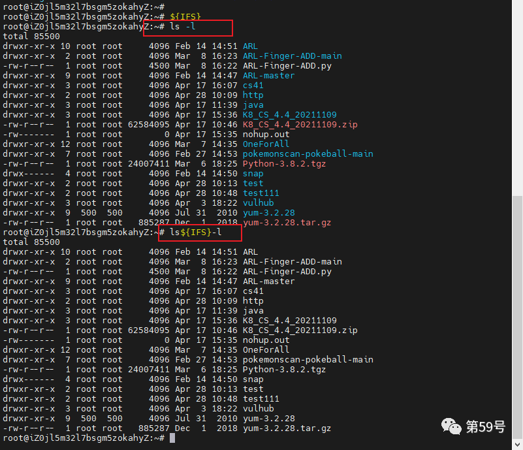The height and width of the screenshot is (450, 523).
Task: Click the blue 'test111' directory name
Action: pos(261,193)
